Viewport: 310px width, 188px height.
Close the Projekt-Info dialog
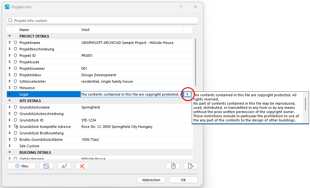click(196, 7)
